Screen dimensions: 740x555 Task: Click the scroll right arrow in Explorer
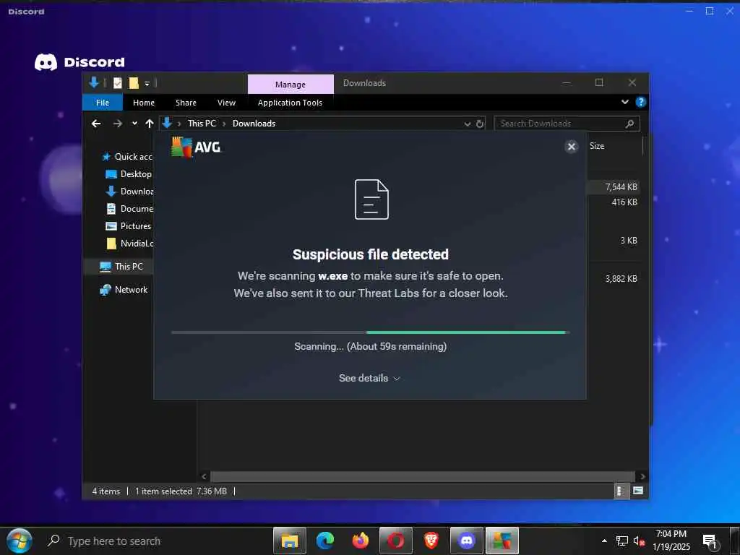[642, 477]
